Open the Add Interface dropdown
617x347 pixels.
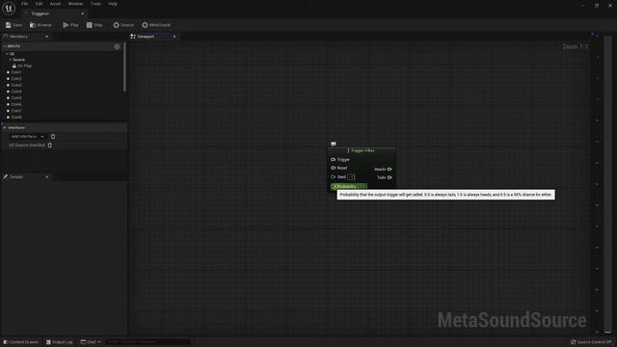[x=27, y=137]
